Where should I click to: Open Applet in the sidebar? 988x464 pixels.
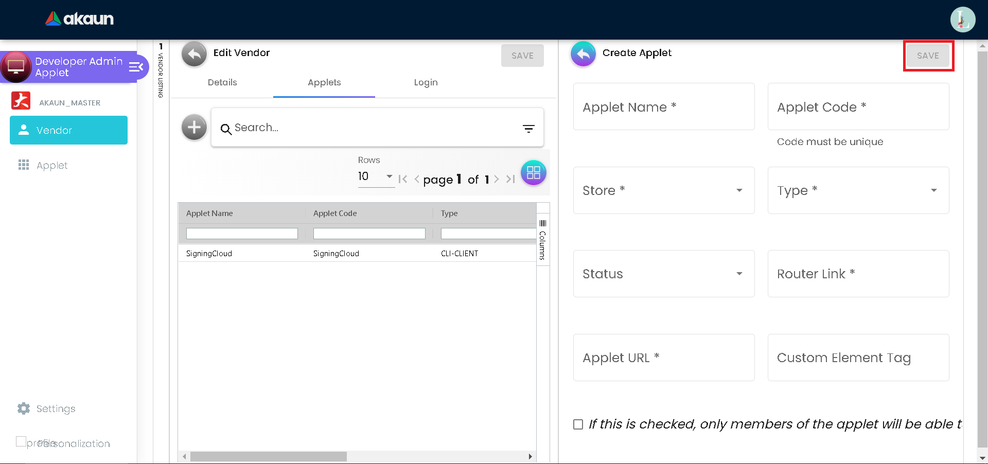tap(52, 165)
